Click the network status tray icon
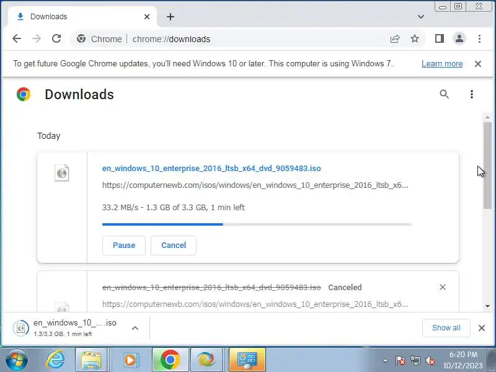The height and width of the screenshot is (372, 496). pos(415,360)
